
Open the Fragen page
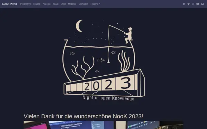(x=37, y=4)
